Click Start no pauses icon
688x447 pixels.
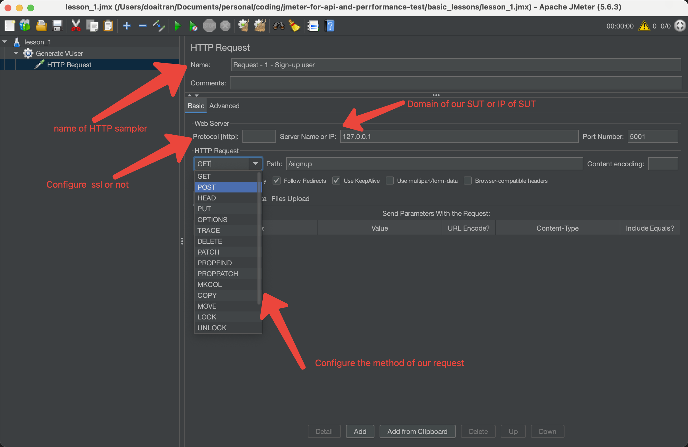click(x=193, y=26)
